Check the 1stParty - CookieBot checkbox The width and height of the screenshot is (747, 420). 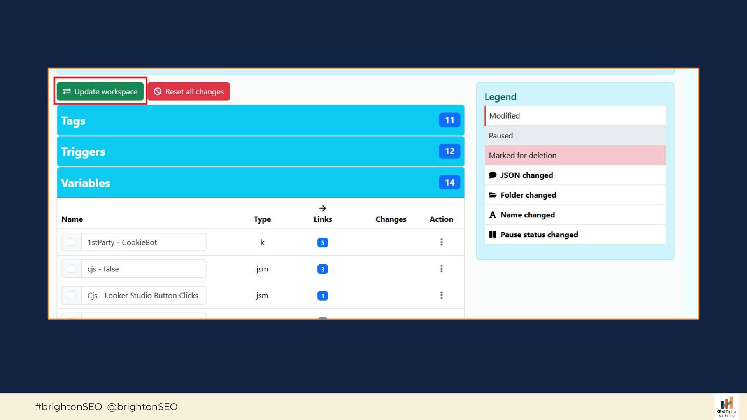click(x=72, y=242)
